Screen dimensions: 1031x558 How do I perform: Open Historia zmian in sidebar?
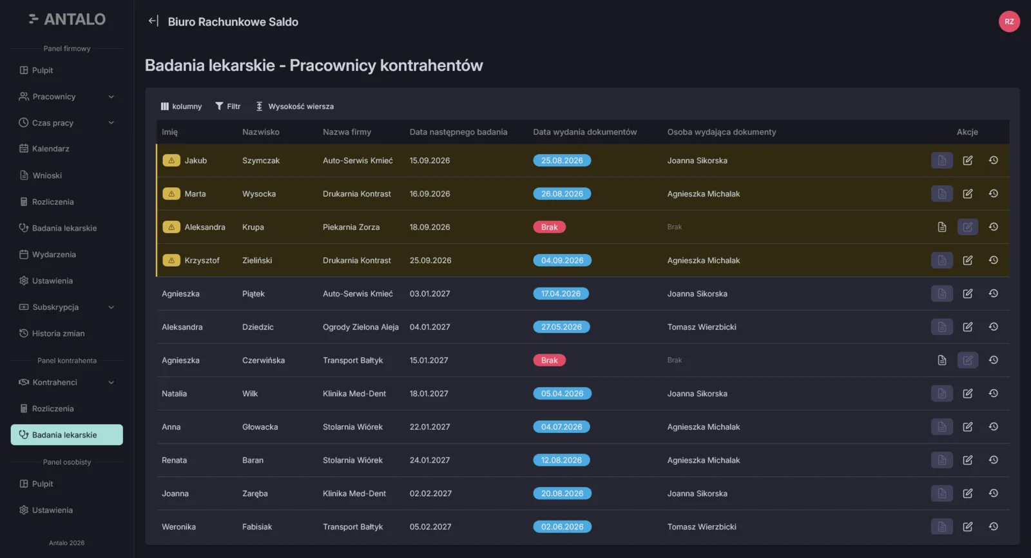67,333
